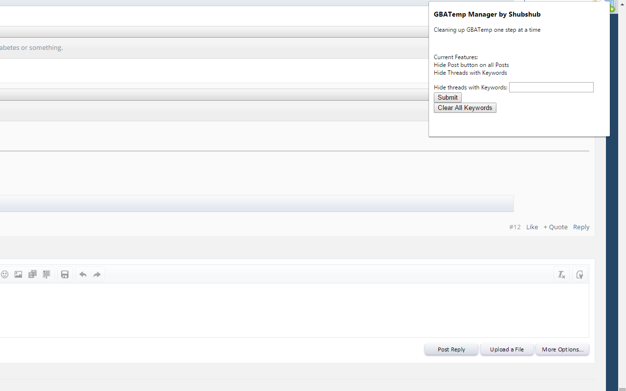Open the #12 post permalink
Image resolution: width=626 pixels, height=391 pixels.
[x=514, y=227]
